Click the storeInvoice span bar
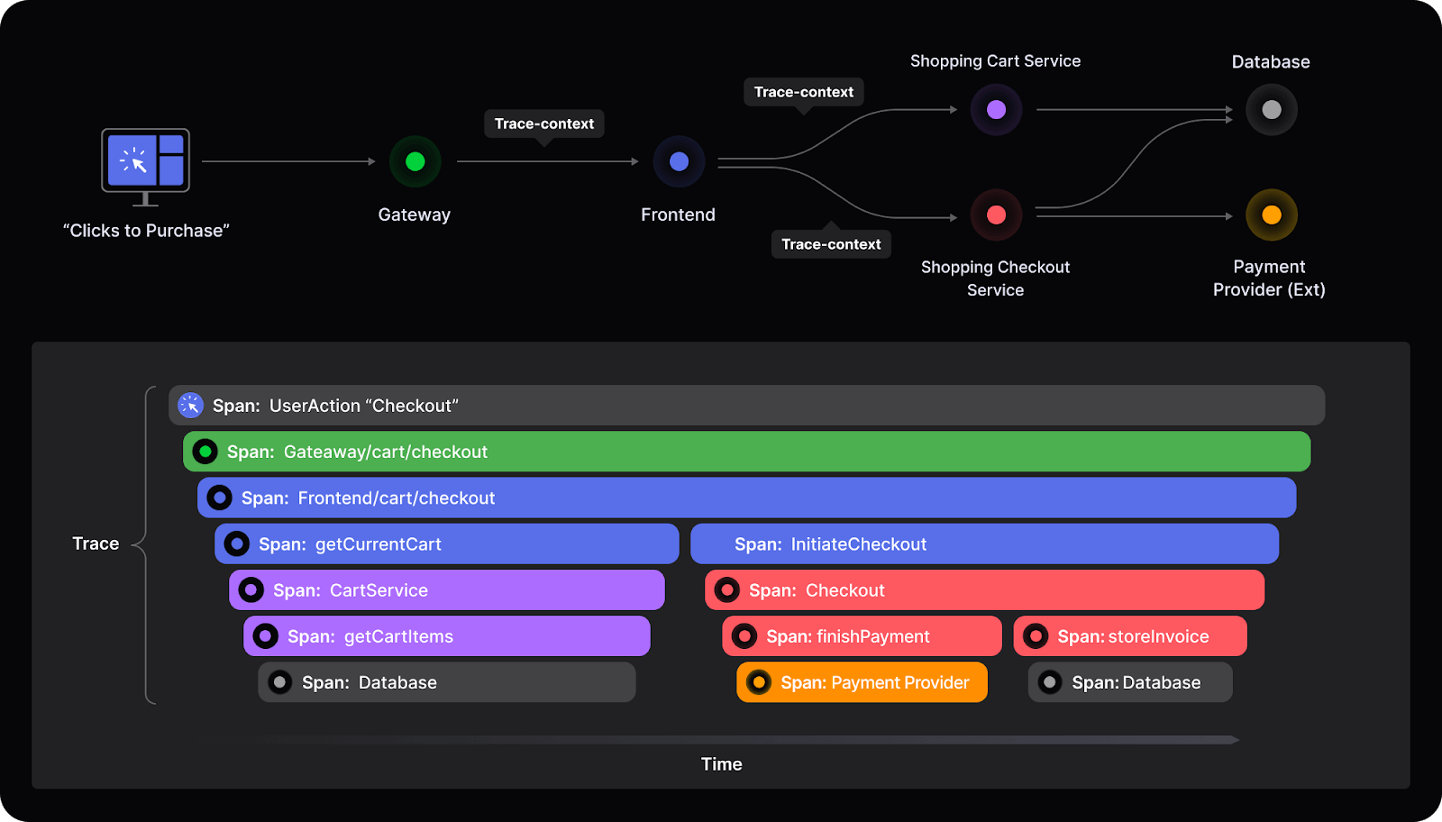This screenshot has width=1442, height=822. (x=1130, y=635)
